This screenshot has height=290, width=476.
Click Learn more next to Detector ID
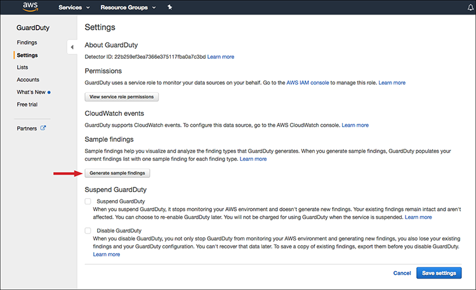point(221,56)
